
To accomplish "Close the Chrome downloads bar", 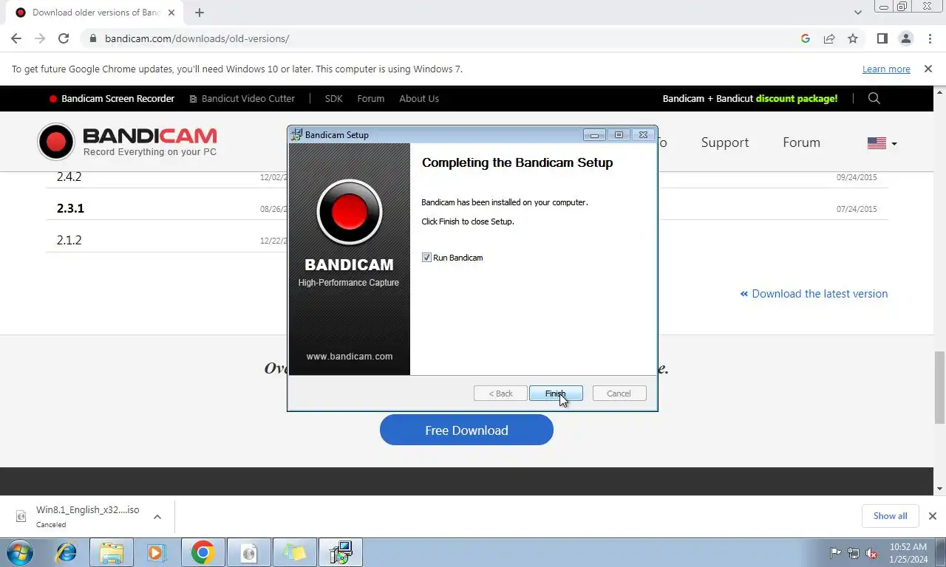I will (x=933, y=516).
